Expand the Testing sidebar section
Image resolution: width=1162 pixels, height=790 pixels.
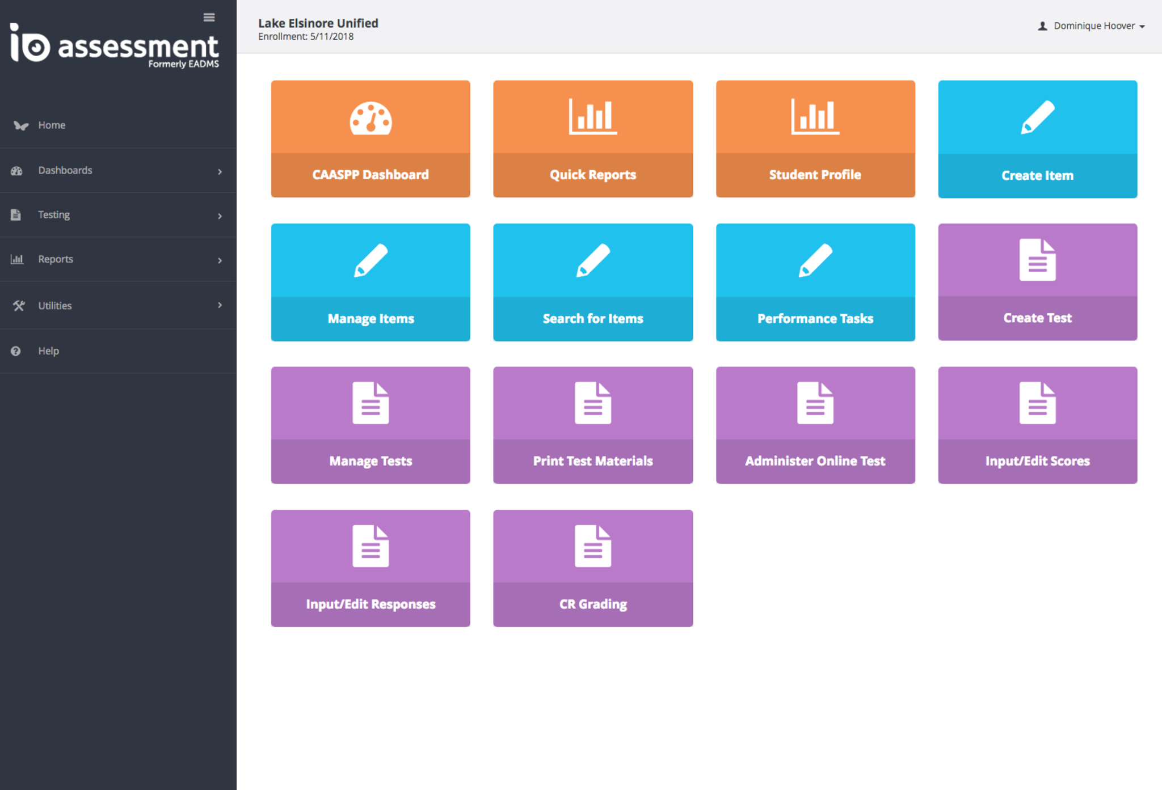pos(54,215)
